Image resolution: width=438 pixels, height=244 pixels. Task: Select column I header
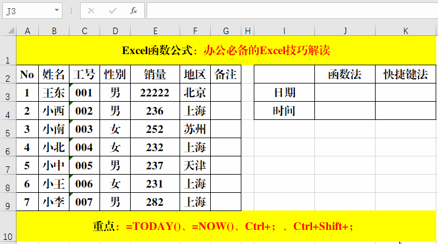click(x=284, y=31)
